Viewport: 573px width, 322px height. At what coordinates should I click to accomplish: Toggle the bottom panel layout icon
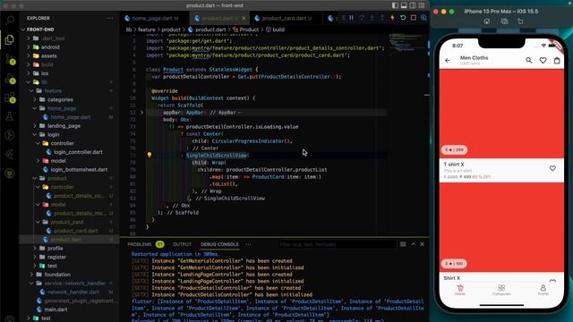click(x=404, y=5)
